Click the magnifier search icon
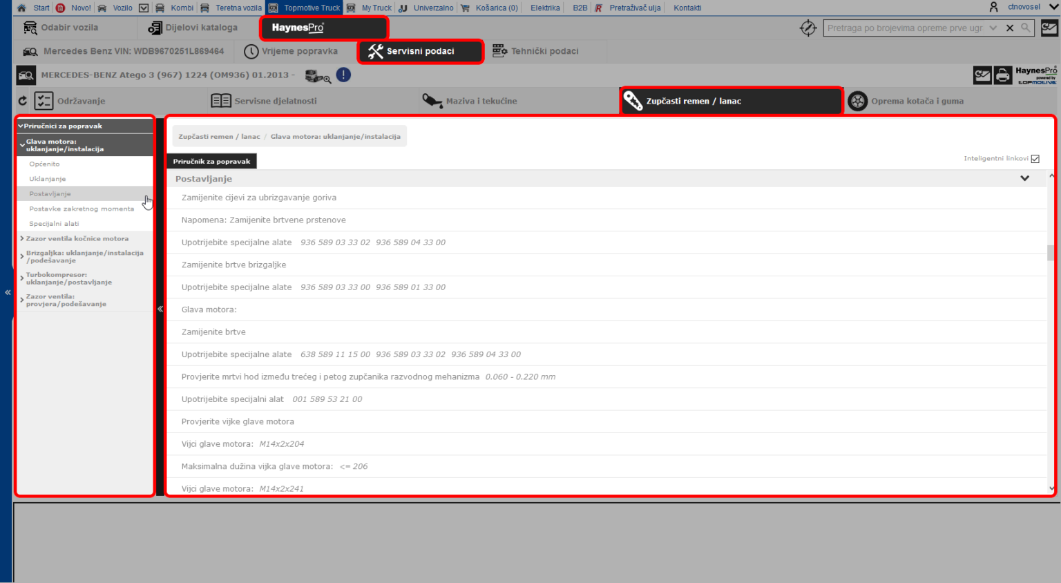 tap(1026, 28)
